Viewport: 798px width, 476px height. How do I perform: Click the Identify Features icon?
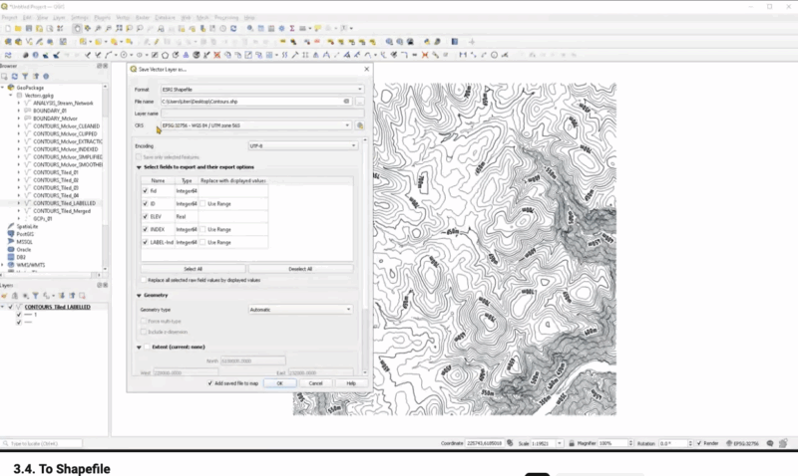[x=250, y=29]
